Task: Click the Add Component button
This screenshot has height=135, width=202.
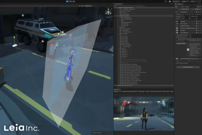Action: click(x=188, y=67)
